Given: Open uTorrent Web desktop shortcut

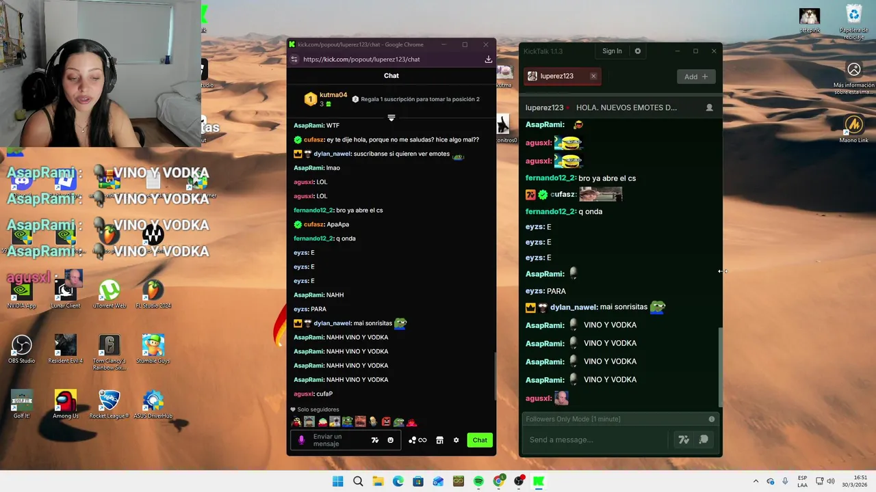Looking at the screenshot, I should (109, 294).
